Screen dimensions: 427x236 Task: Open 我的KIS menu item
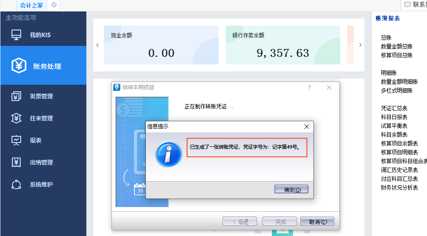[40, 35]
